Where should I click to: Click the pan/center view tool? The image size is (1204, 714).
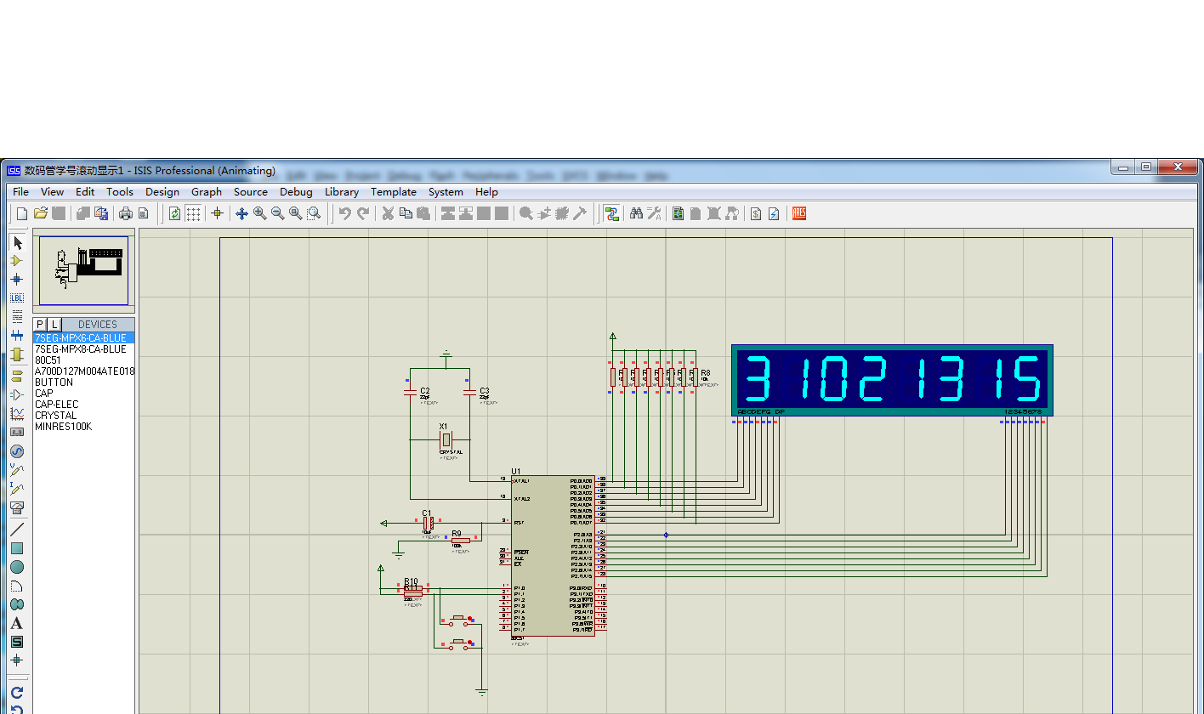(x=241, y=213)
